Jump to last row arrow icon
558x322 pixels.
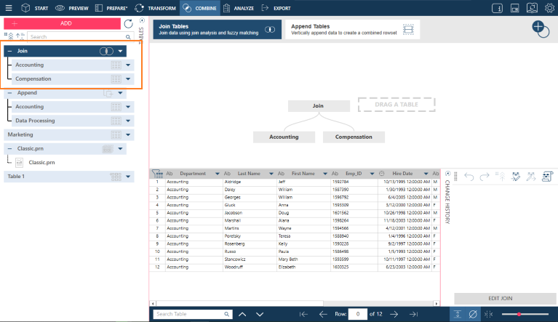[413, 314]
